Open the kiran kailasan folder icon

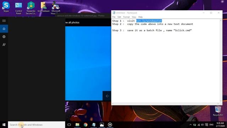tap(44, 7)
